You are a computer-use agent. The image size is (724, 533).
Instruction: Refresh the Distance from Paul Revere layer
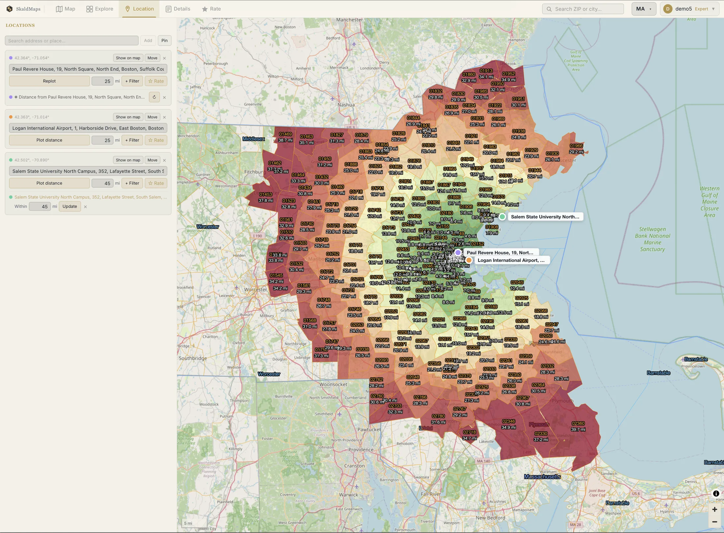click(154, 97)
